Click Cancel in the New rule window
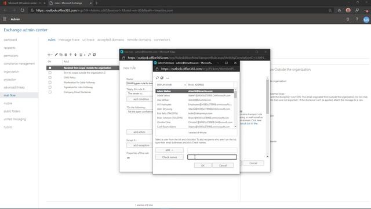The width and height of the screenshot is (371, 209). [253, 163]
